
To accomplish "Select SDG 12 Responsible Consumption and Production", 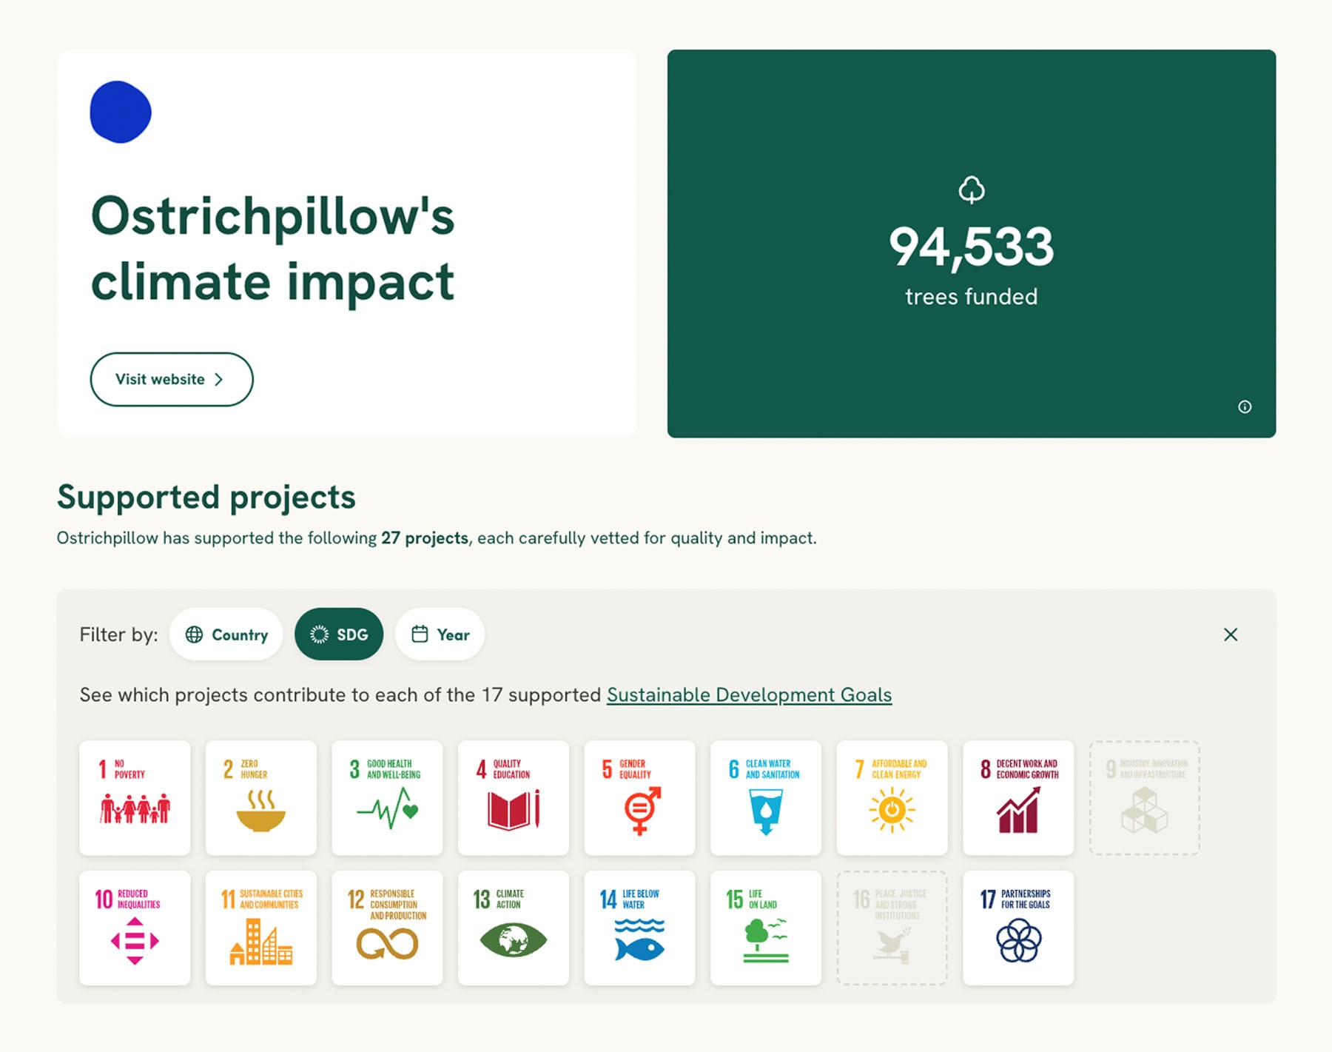I will (x=387, y=928).
